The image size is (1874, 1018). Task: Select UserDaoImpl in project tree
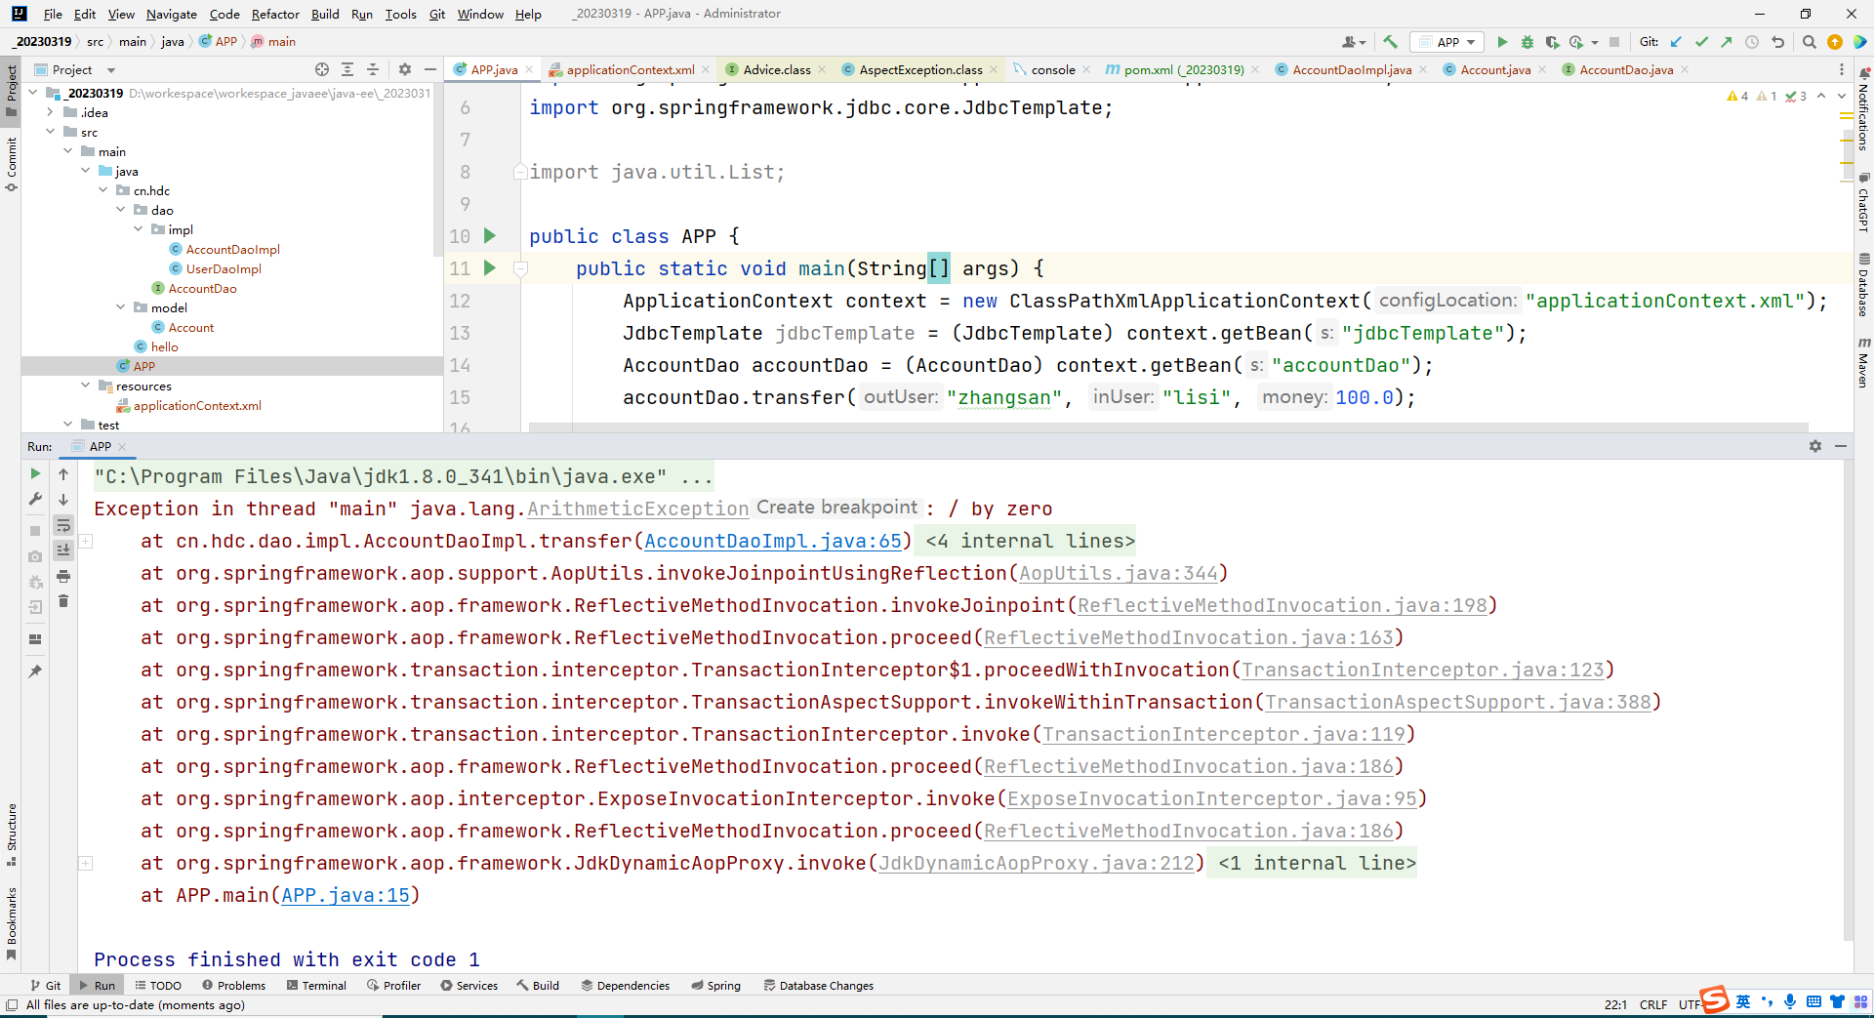224,268
